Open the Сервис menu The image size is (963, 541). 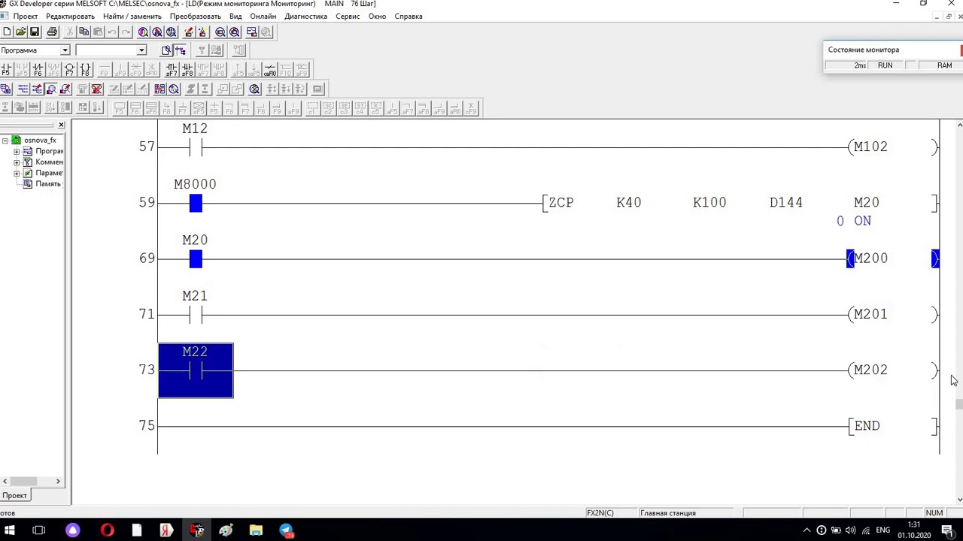pos(348,16)
